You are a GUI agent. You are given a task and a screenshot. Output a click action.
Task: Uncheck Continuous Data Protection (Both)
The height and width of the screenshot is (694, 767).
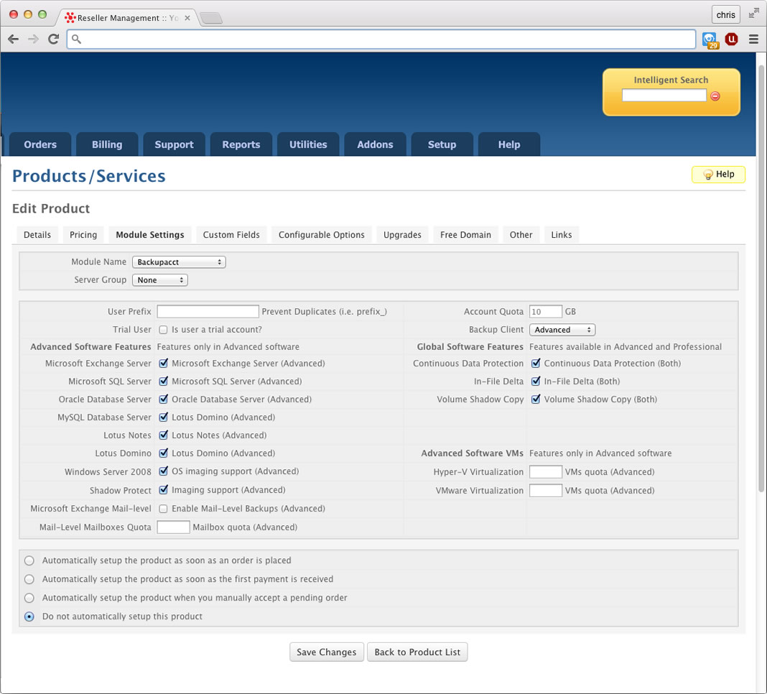pyautogui.click(x=536, y=363)
